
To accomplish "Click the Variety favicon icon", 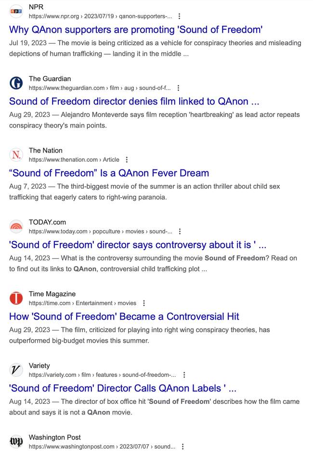I will pyautogui.click(x=16, y=370).
